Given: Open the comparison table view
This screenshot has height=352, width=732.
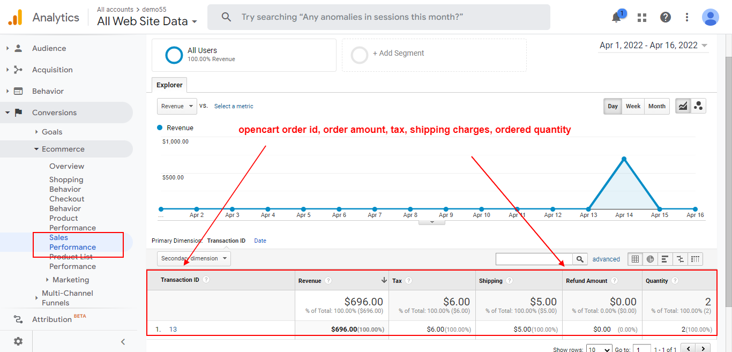Looking at the screenshot, I should (680, 259).
